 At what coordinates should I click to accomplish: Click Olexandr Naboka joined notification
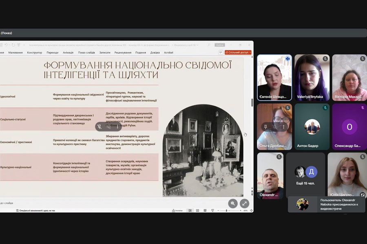pyautogui.click(x=326, y=204)
